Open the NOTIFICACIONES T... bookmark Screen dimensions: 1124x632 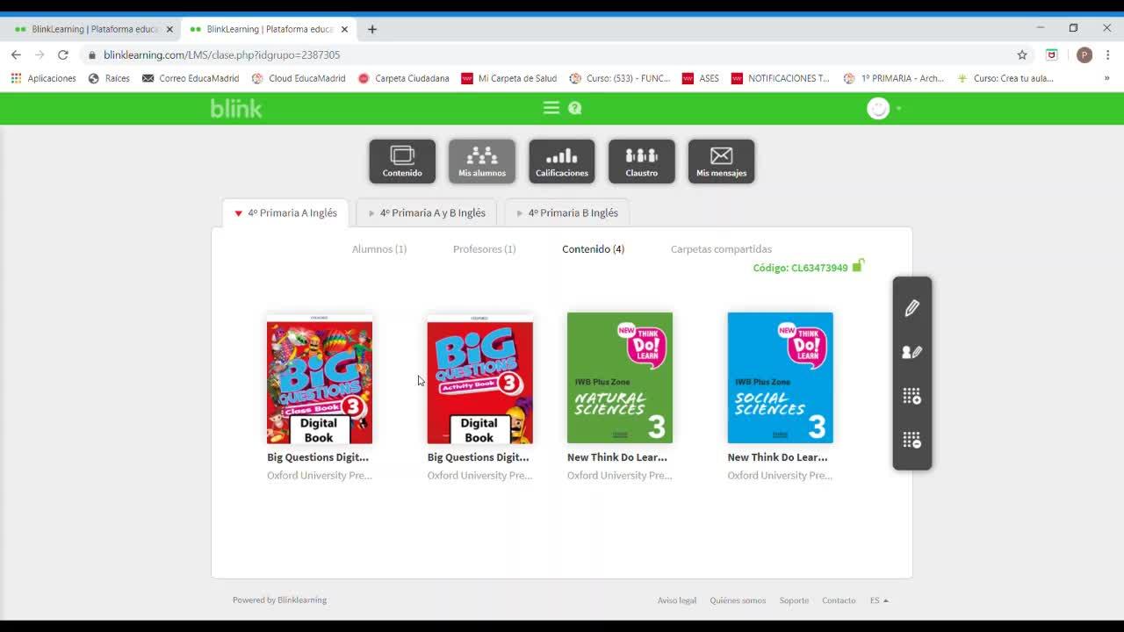pos(781,78)
